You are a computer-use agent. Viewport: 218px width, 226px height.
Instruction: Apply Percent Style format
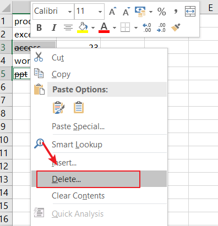coord(162,12)
